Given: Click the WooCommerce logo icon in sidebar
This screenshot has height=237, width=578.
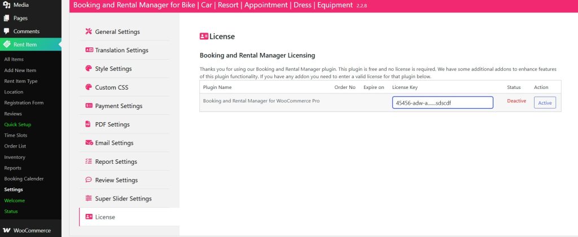Looking at the screenshot, I should coord(6,230).
